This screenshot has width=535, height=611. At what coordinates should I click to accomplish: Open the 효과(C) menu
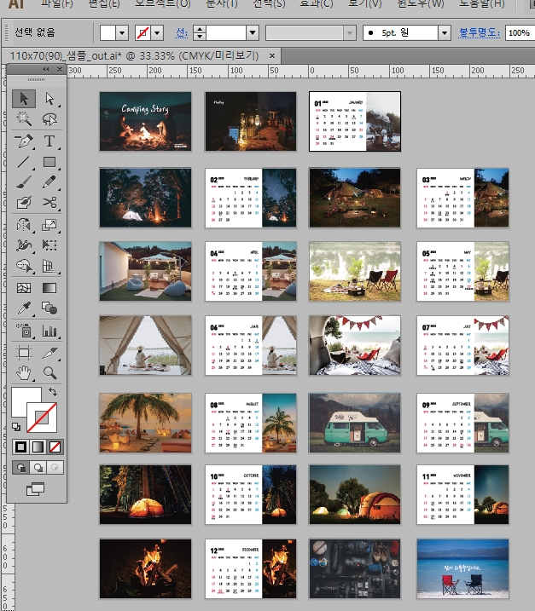(x=317, y=4)
